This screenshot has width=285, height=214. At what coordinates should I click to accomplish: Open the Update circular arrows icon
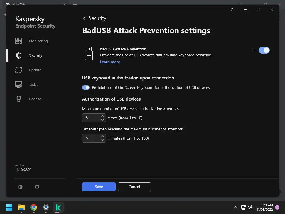19,70
